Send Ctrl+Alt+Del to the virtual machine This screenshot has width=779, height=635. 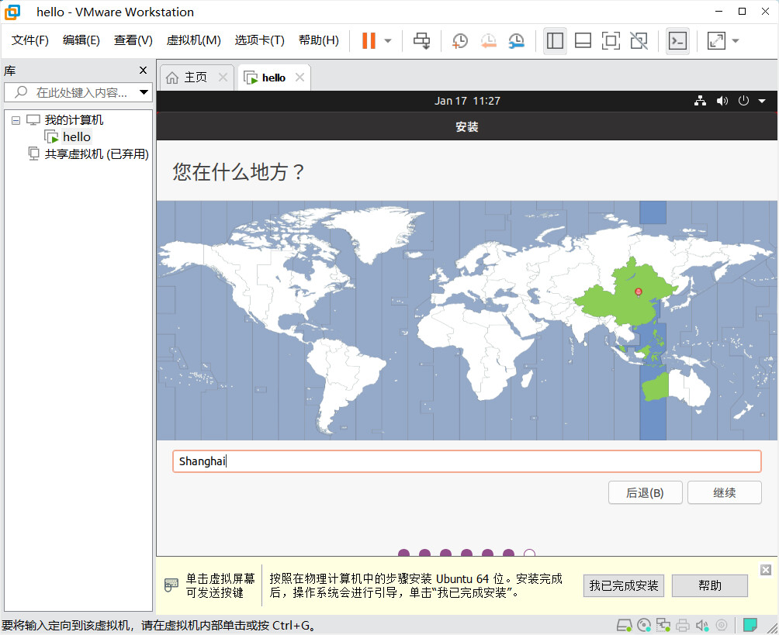point(422,41)
